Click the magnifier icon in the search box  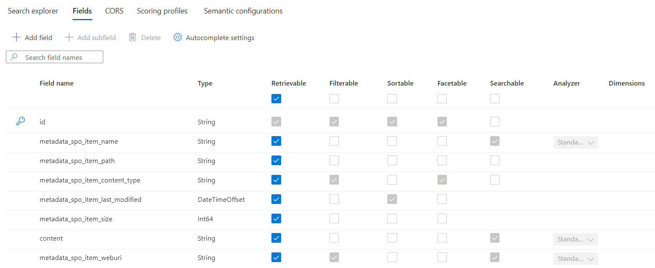click(x=14, y=56)
